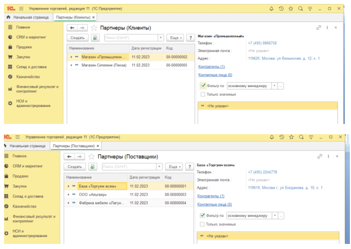351x249 pixels.
Task: Open hamburger main menu in Поставщики window
Action: coord(18,137)
